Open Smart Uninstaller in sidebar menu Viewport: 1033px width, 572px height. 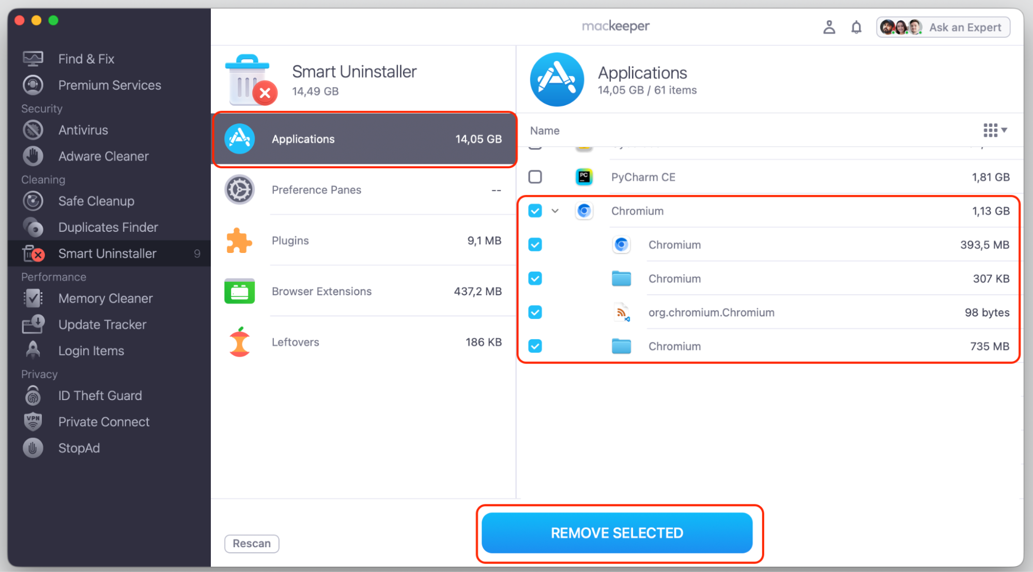tap(109, 253)
